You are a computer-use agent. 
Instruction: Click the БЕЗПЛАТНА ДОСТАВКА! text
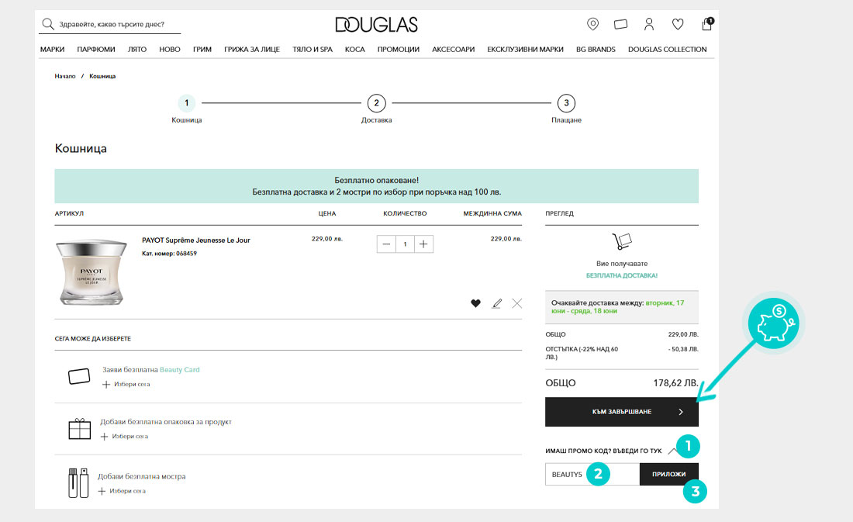[622, 275]
